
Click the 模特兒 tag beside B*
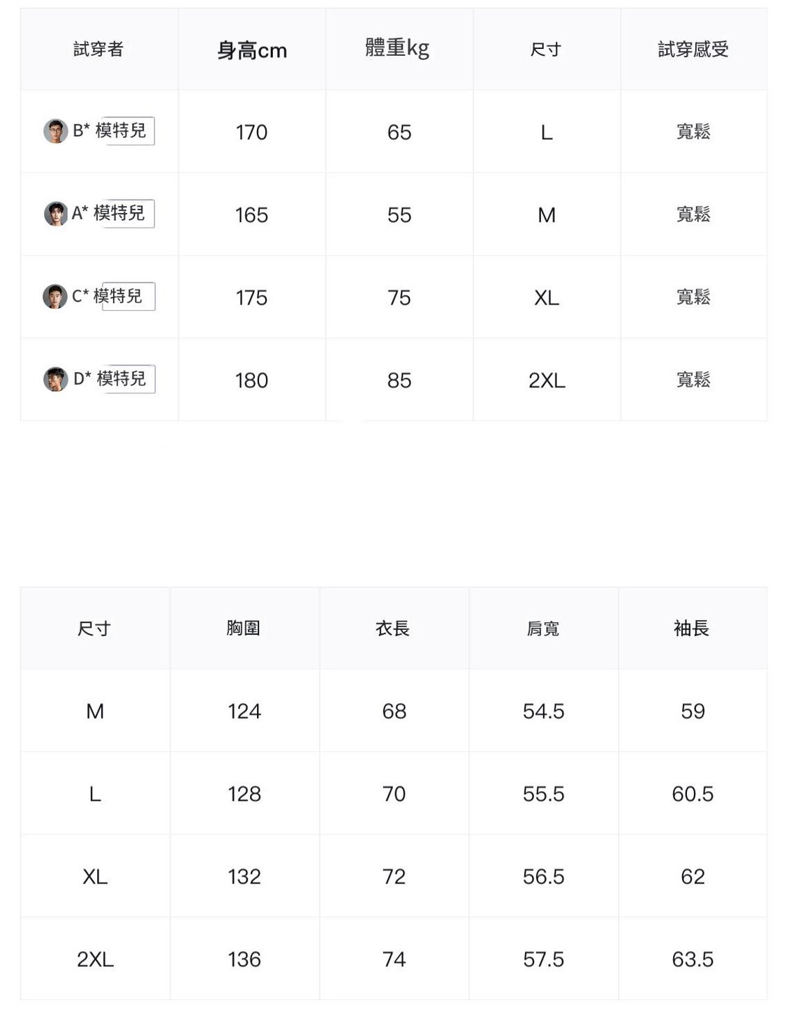point(121,131)
